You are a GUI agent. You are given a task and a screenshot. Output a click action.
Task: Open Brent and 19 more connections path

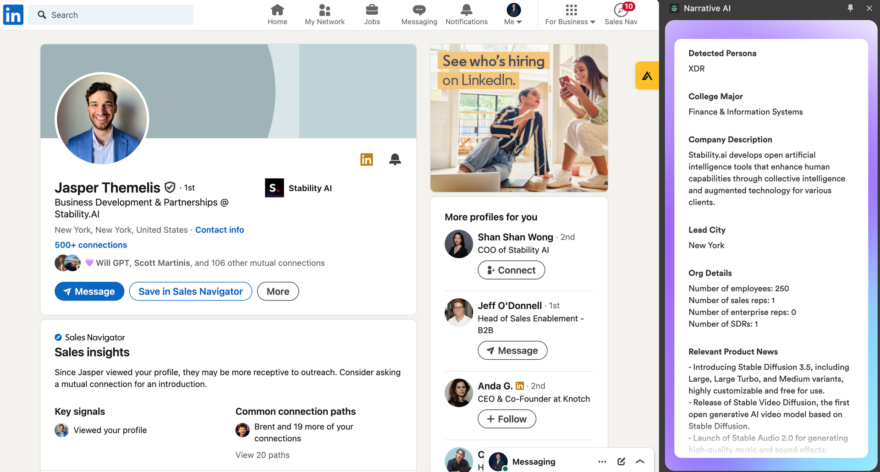click(x=304, y=433)
